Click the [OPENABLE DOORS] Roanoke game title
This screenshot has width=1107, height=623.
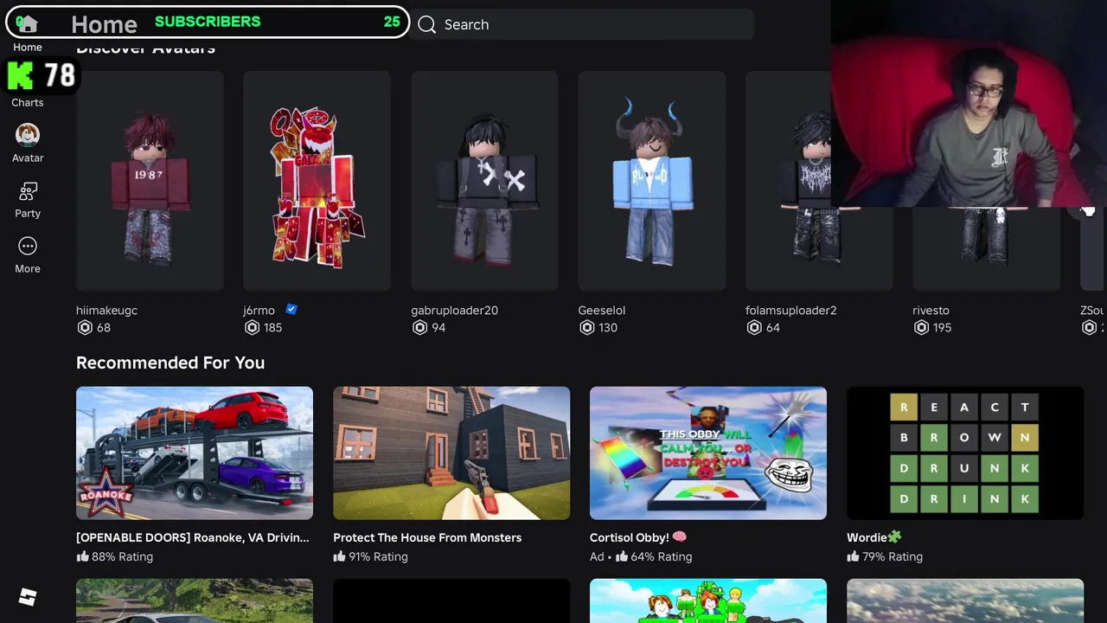(192, 537)
